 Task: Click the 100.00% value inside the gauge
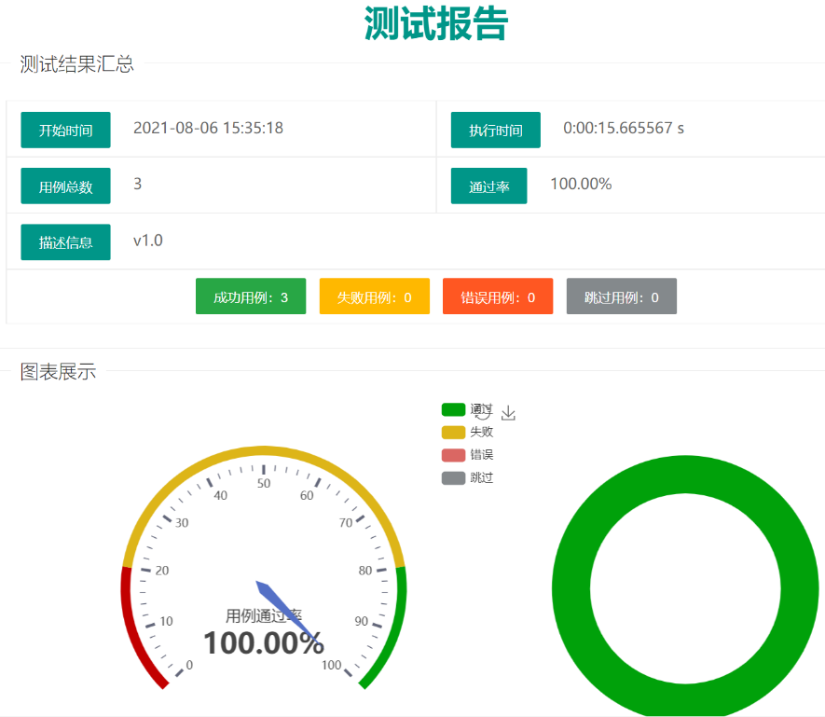[264, 643]
